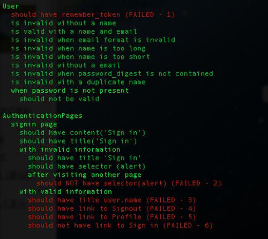Select the 'signin page' context line

click(34, 124)
